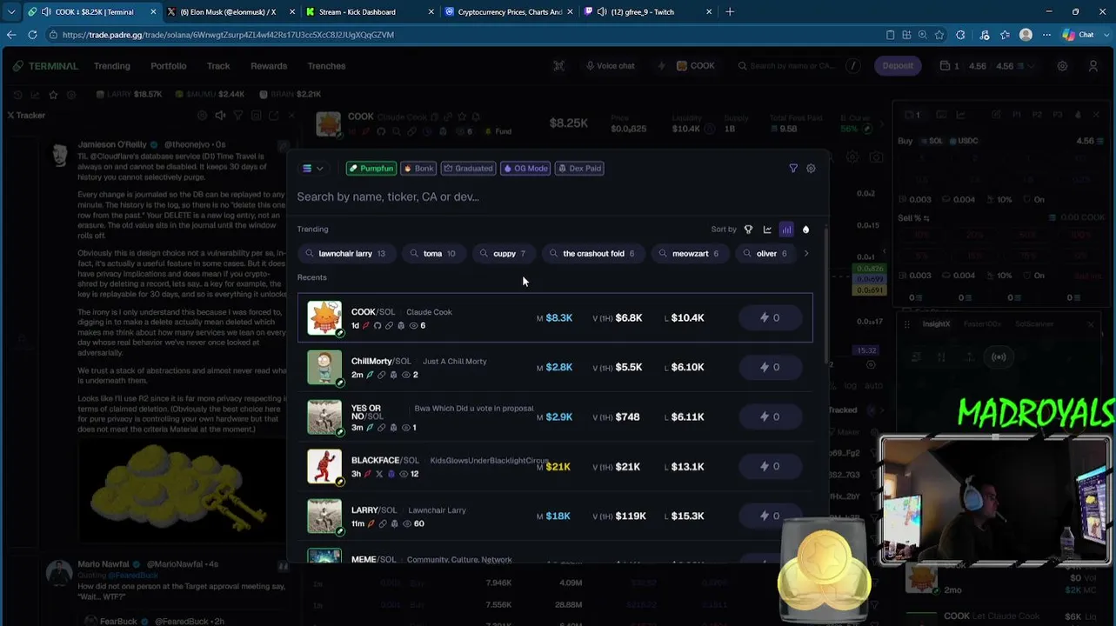The height and width of the screenshot is (626, 1116).
Task: Open a new browser tab
Action: [x=730, y=12]
